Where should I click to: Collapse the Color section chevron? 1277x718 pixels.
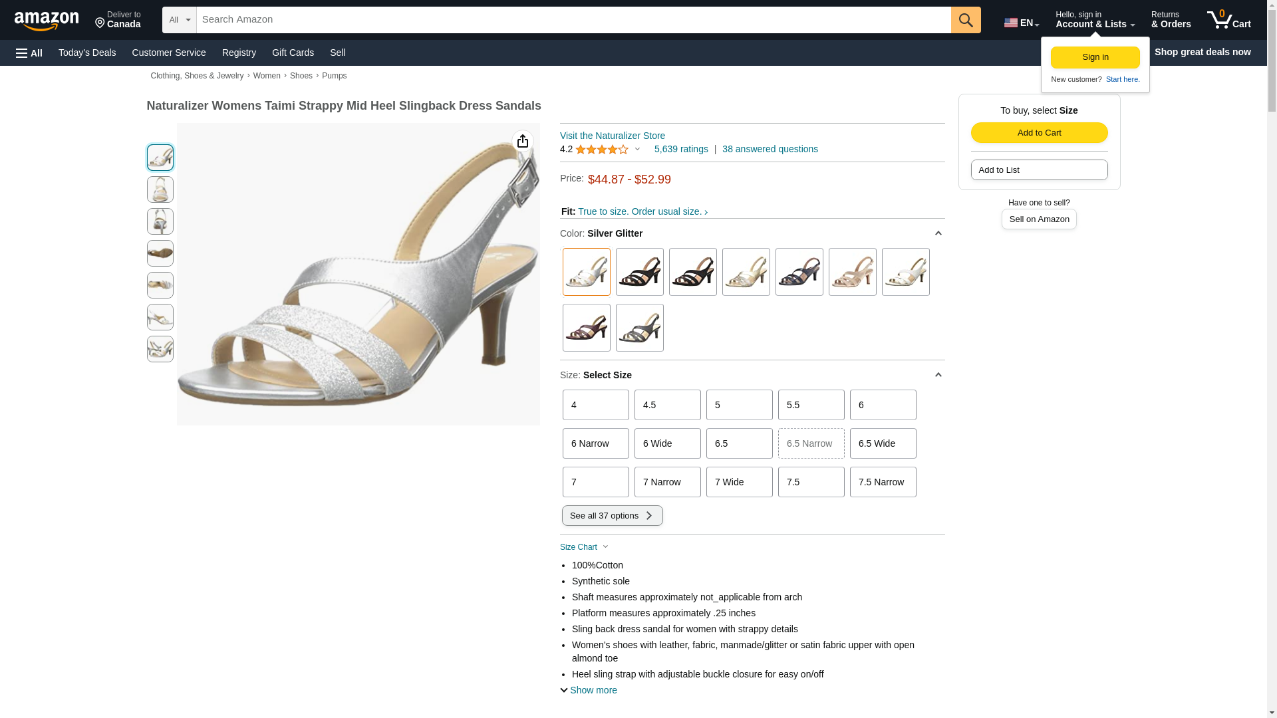pyautogui.click(x=938, y=233)
